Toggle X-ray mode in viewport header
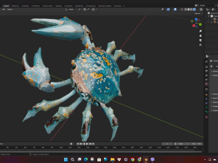Screen dimensions: 218x163 pos(182,10)
